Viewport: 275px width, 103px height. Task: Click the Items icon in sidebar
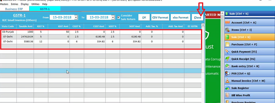(x=228, y=30)
